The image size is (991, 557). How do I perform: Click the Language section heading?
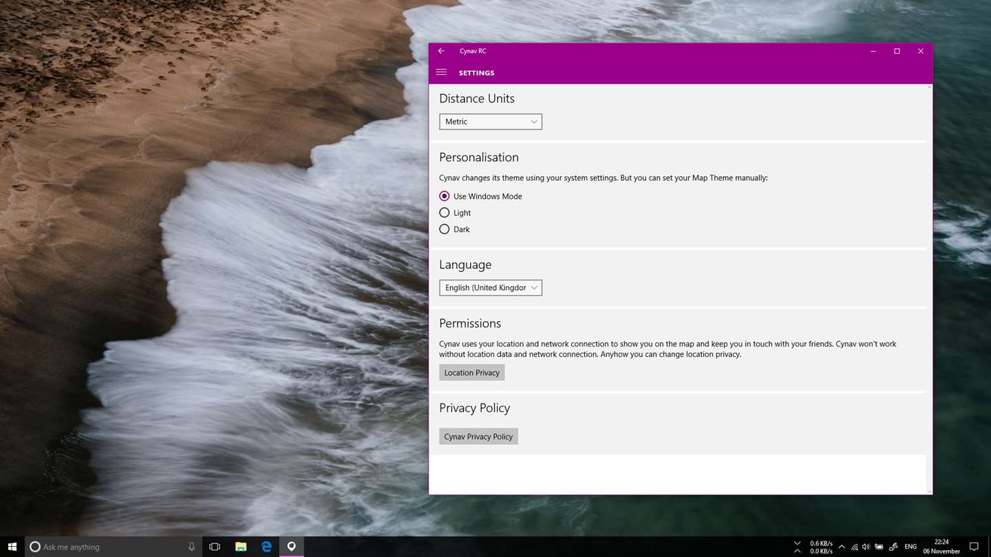point(465,265)
